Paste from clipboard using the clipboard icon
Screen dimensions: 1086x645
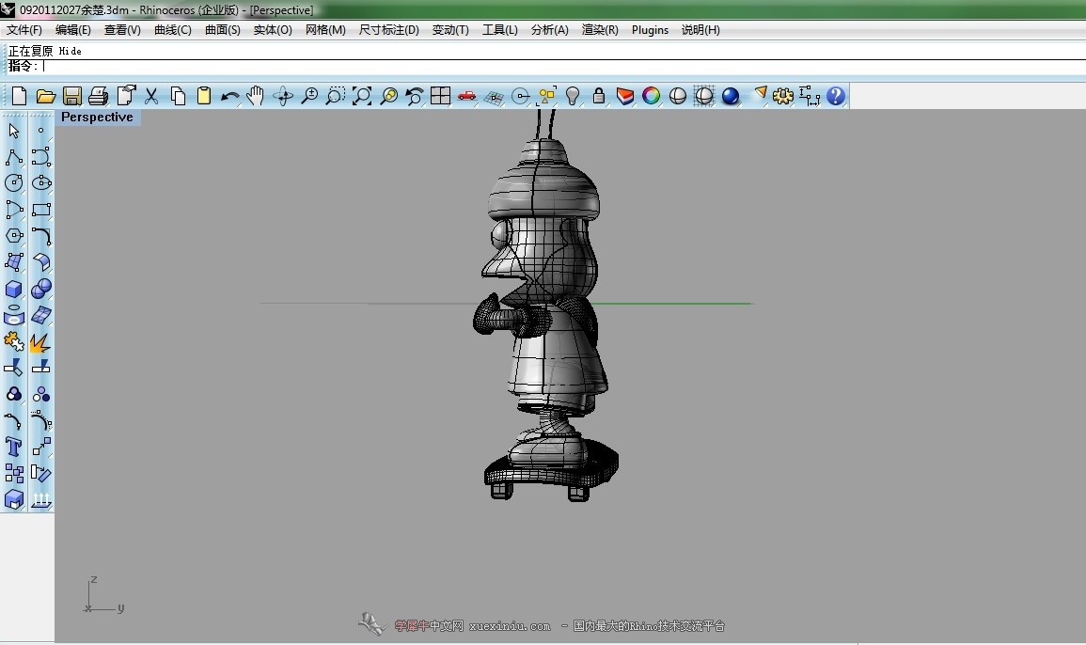204,96
